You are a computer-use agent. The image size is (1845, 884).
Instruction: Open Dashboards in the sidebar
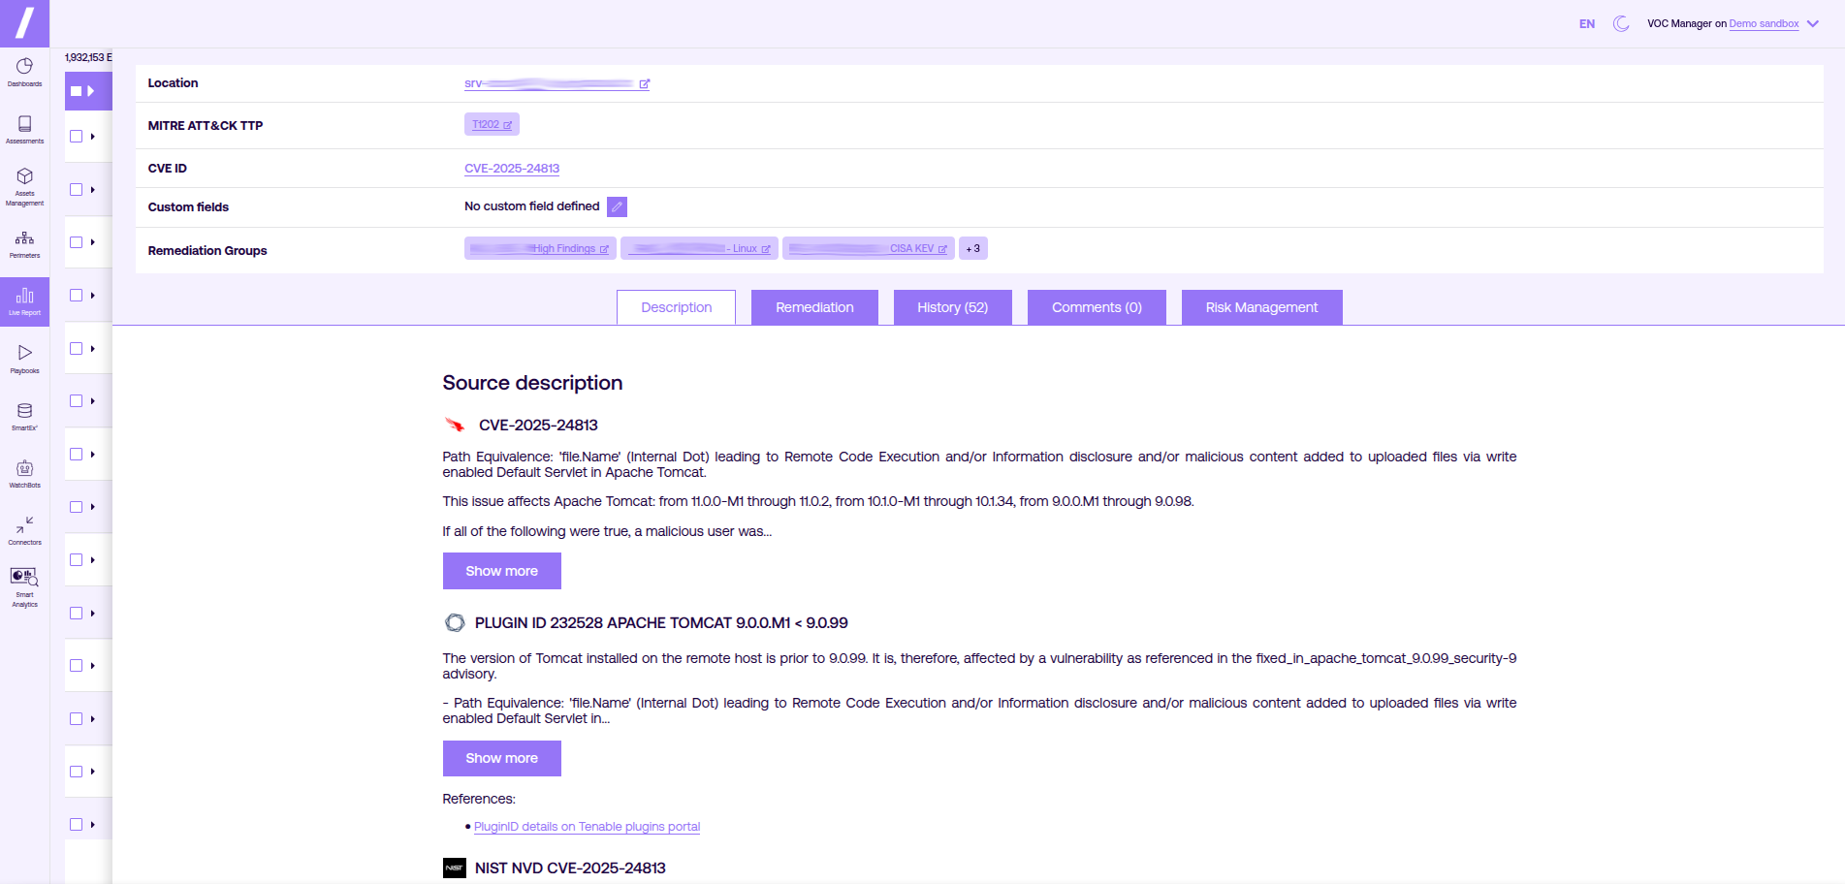[24, 72]
